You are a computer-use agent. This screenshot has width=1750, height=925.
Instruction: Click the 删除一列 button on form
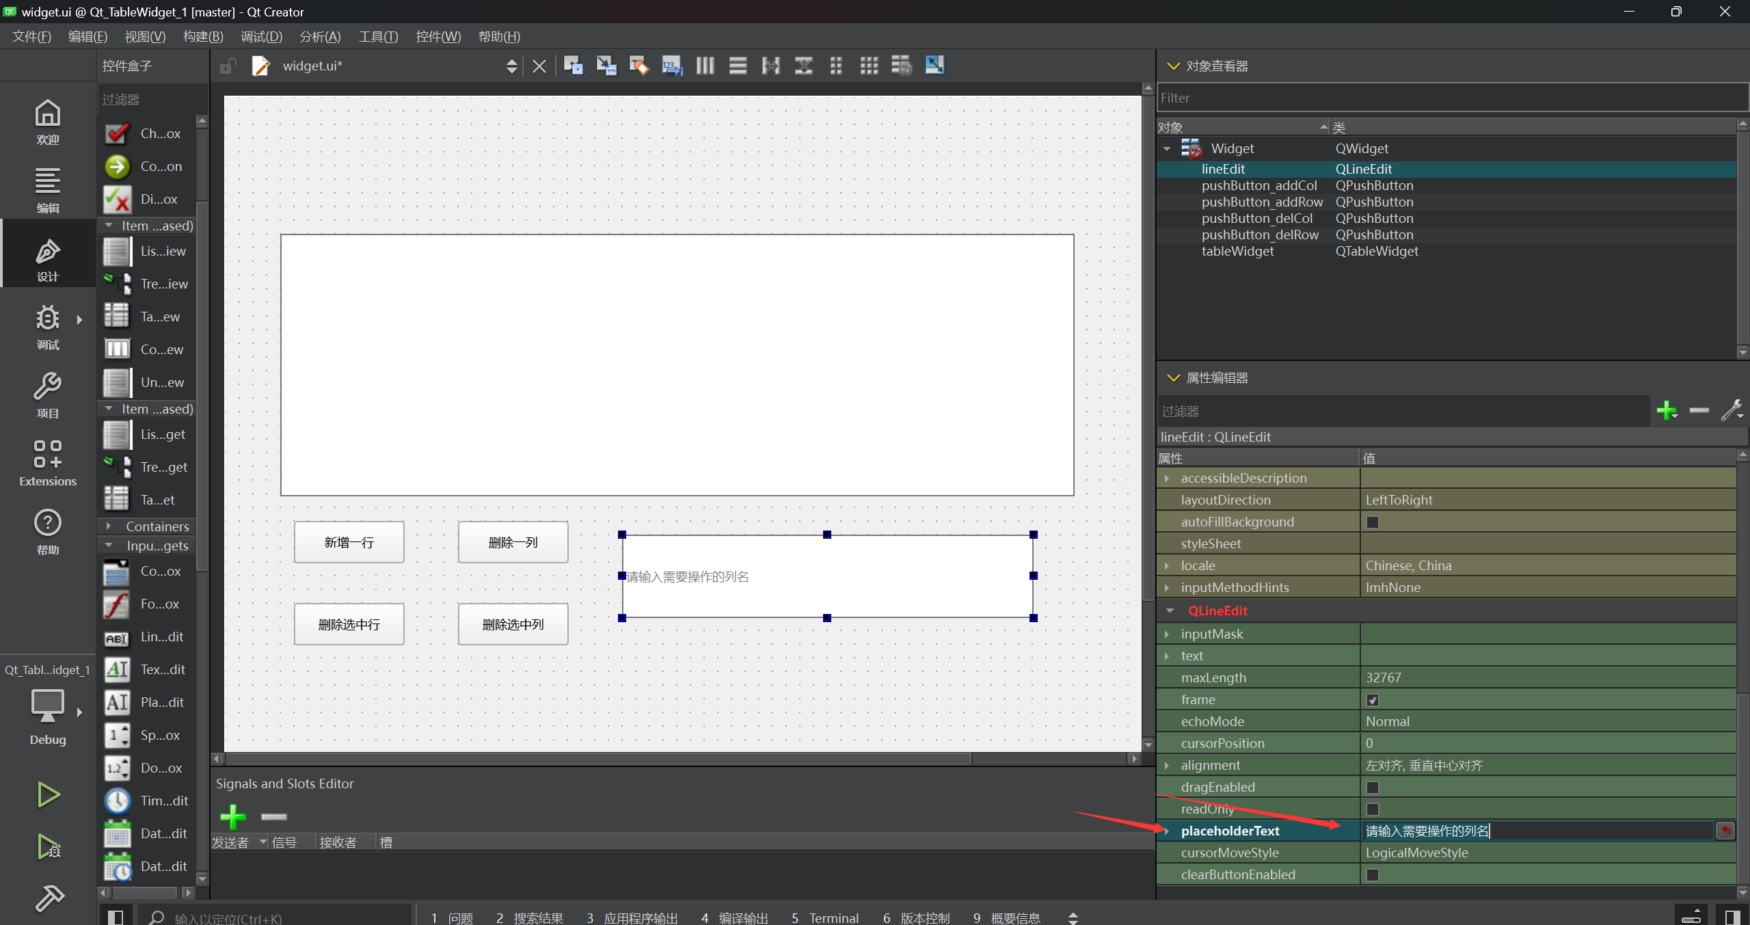pos(513,543)
